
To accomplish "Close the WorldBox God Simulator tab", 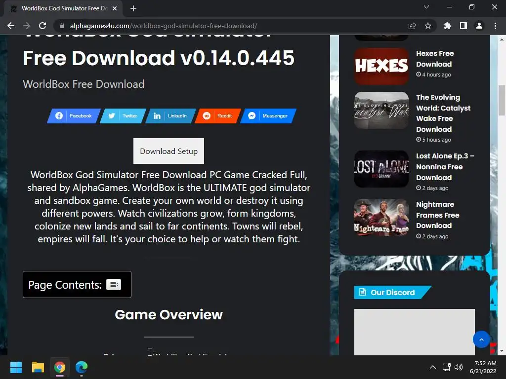I will [115, 8].
